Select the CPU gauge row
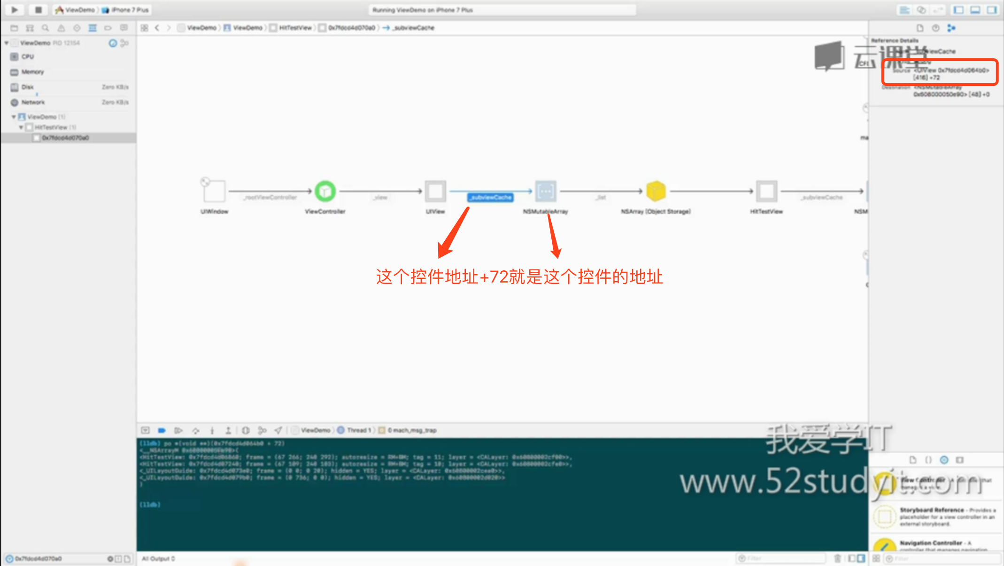The width and height of the screenshot is (1004, 566). (69, 56)
